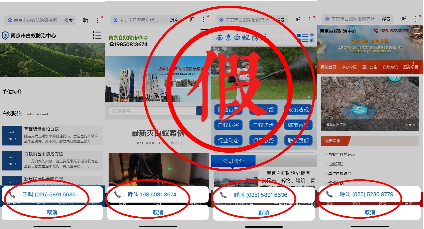424x229 pixels.
Task: Click the telephone symbol before 19850813674 in header
Action: (112, 44)
